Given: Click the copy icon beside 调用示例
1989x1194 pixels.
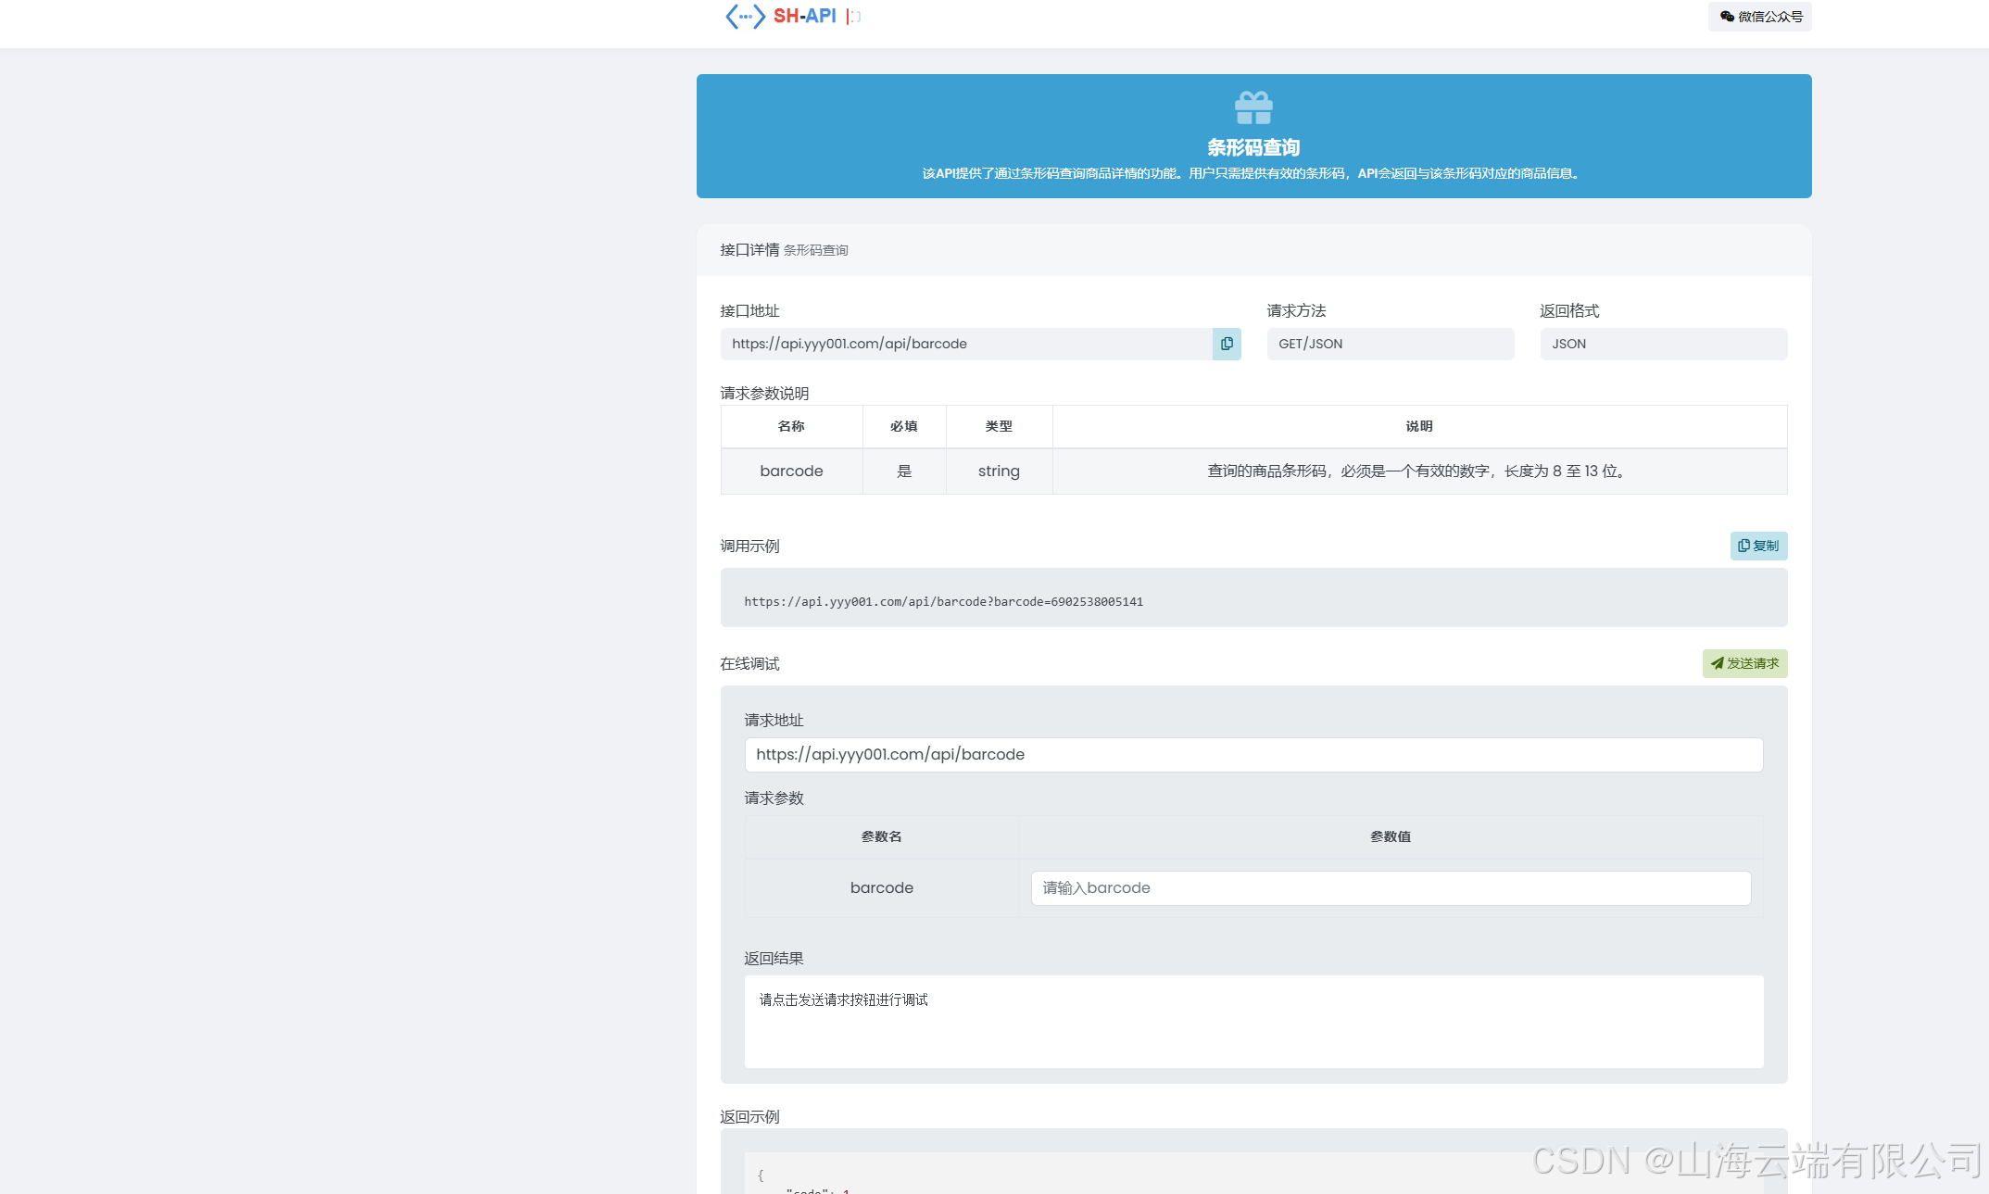Looking at the screenshot, I should (x=1744, y=546).
